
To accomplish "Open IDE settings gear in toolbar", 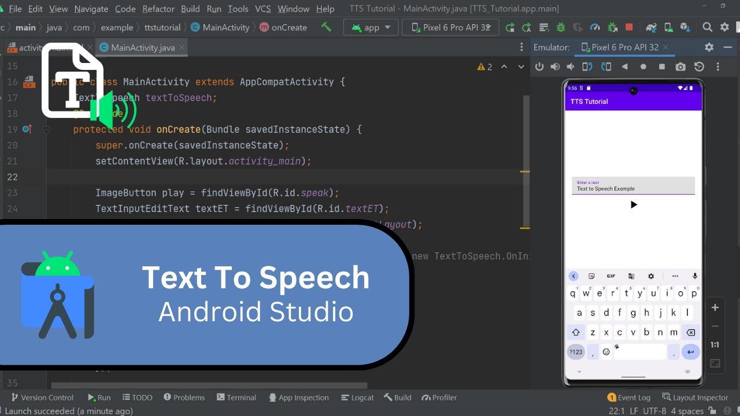I will tap(724, 27).
